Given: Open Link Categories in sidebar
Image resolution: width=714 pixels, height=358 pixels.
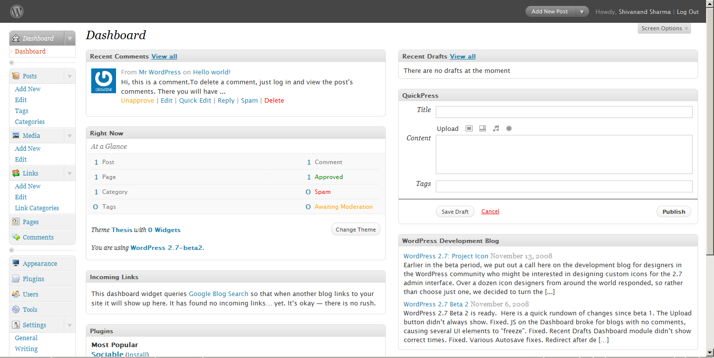Looking at the screenshot, I should pos(37,208).
